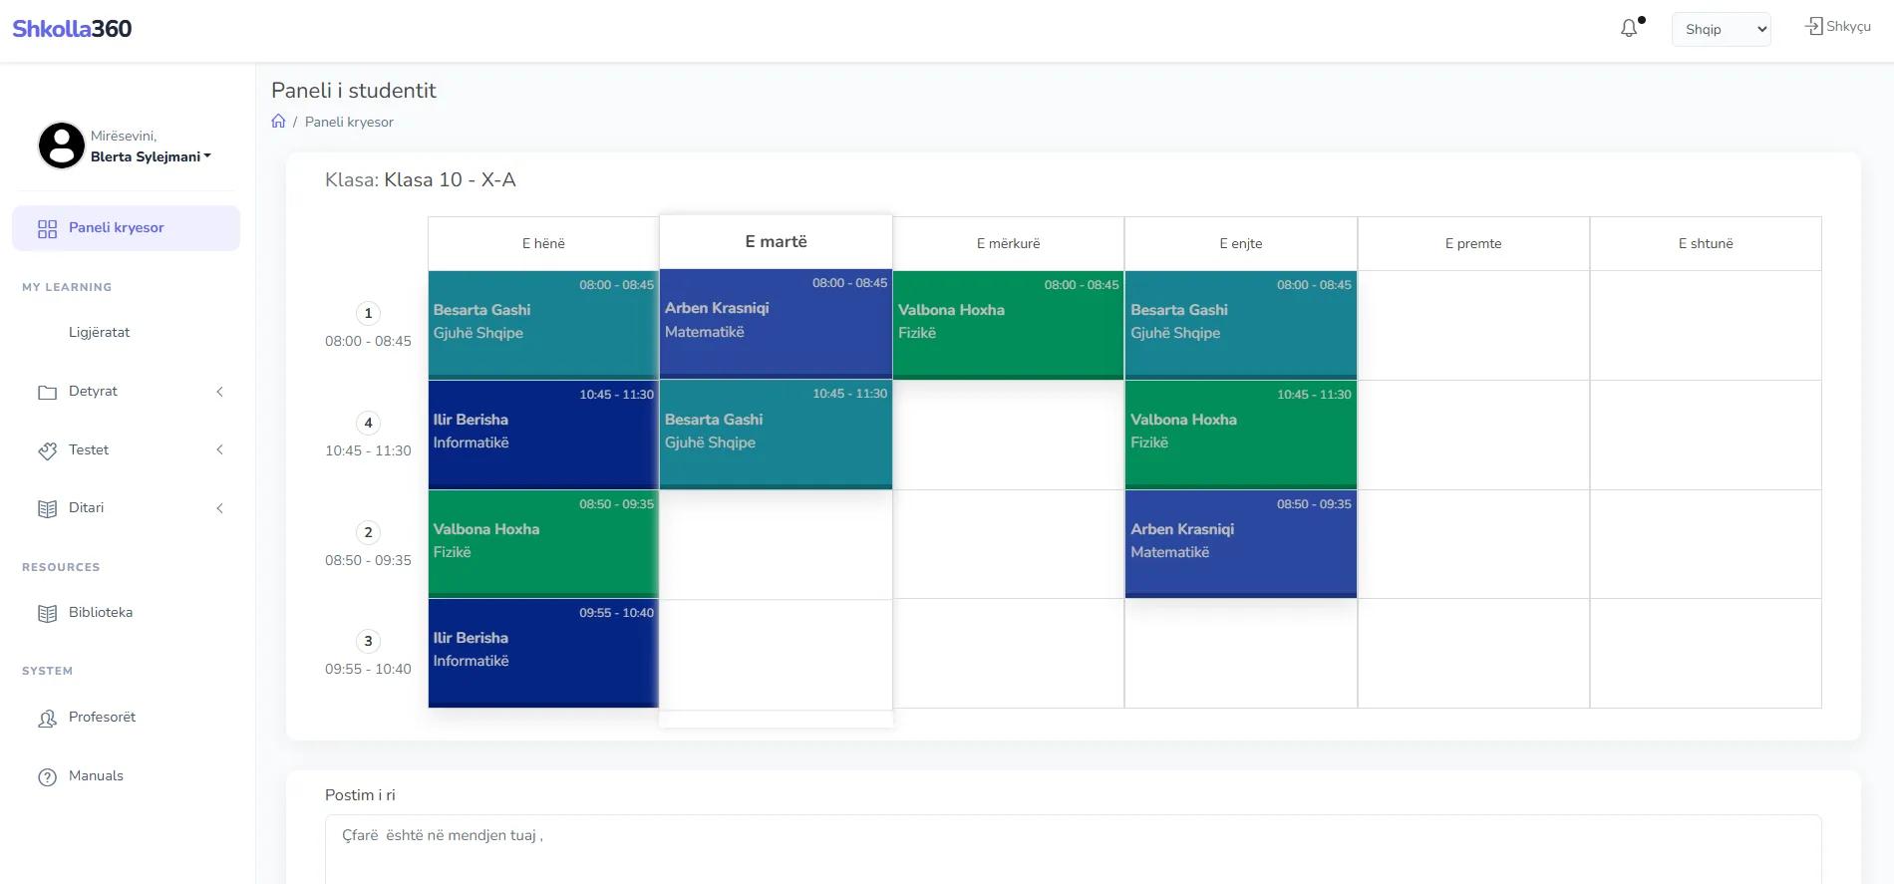
Task: Click the new post text field
Action: [1073, 849]
